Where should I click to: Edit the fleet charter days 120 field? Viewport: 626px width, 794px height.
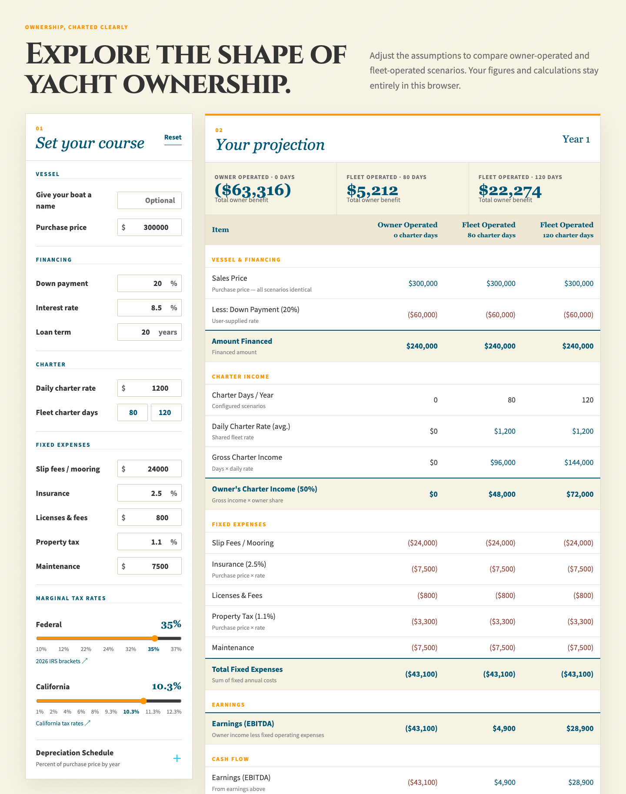[x=166, y=412]
